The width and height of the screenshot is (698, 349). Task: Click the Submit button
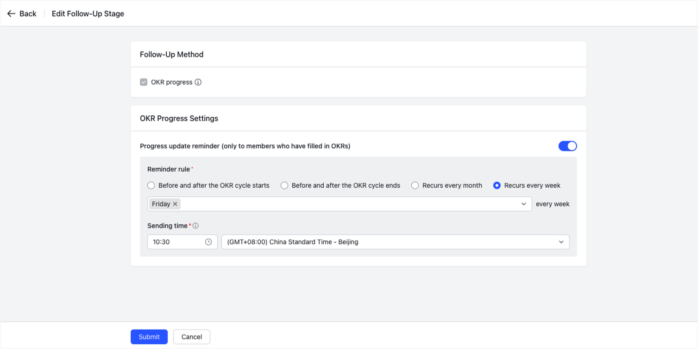149,336
